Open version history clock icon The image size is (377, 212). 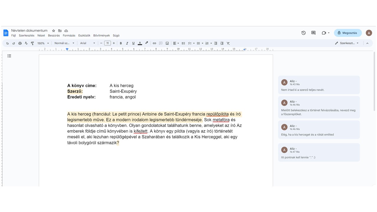tap(303, 33)
